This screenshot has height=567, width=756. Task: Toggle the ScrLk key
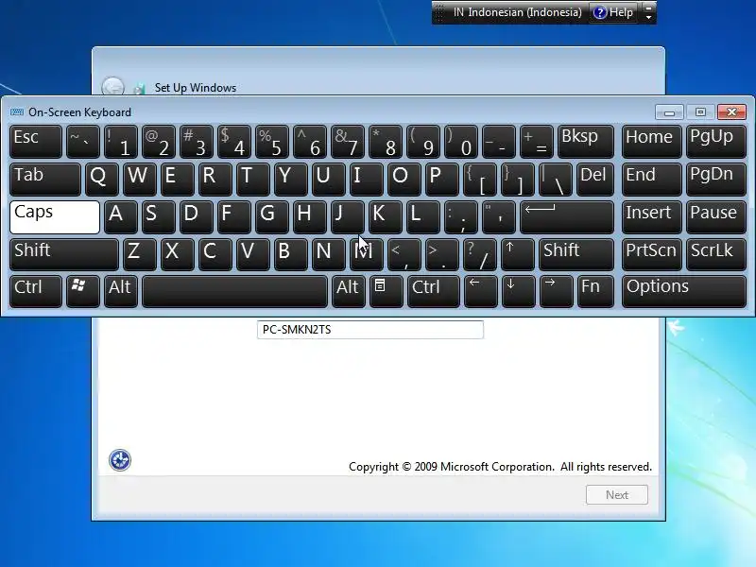716,254
